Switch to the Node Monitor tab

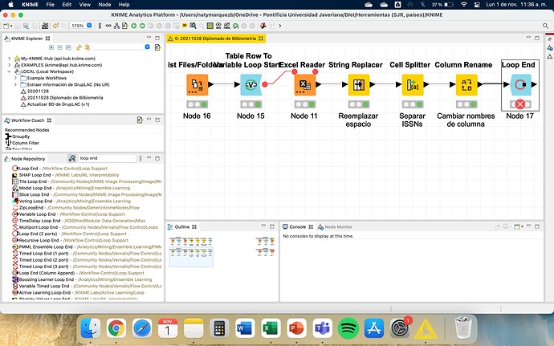click(335, 227)
